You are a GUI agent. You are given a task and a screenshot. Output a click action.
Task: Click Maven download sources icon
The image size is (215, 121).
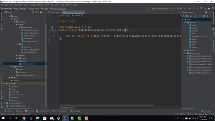coord(191,16)
